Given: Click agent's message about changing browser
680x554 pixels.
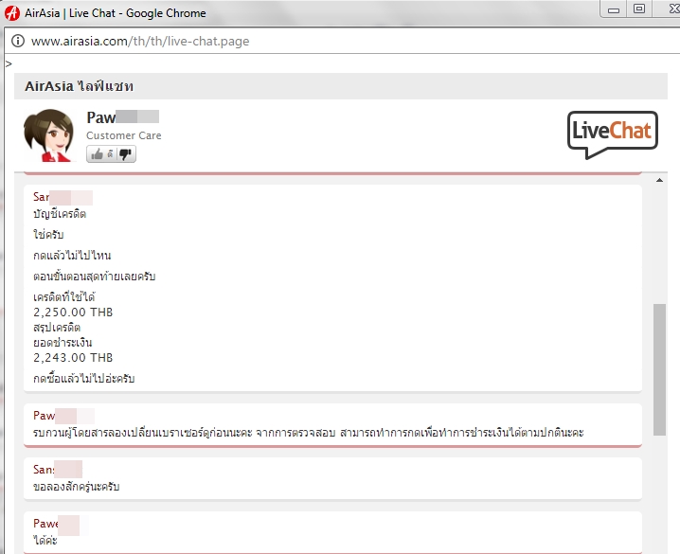Looking at the screenshot, I should coord(309,433).
